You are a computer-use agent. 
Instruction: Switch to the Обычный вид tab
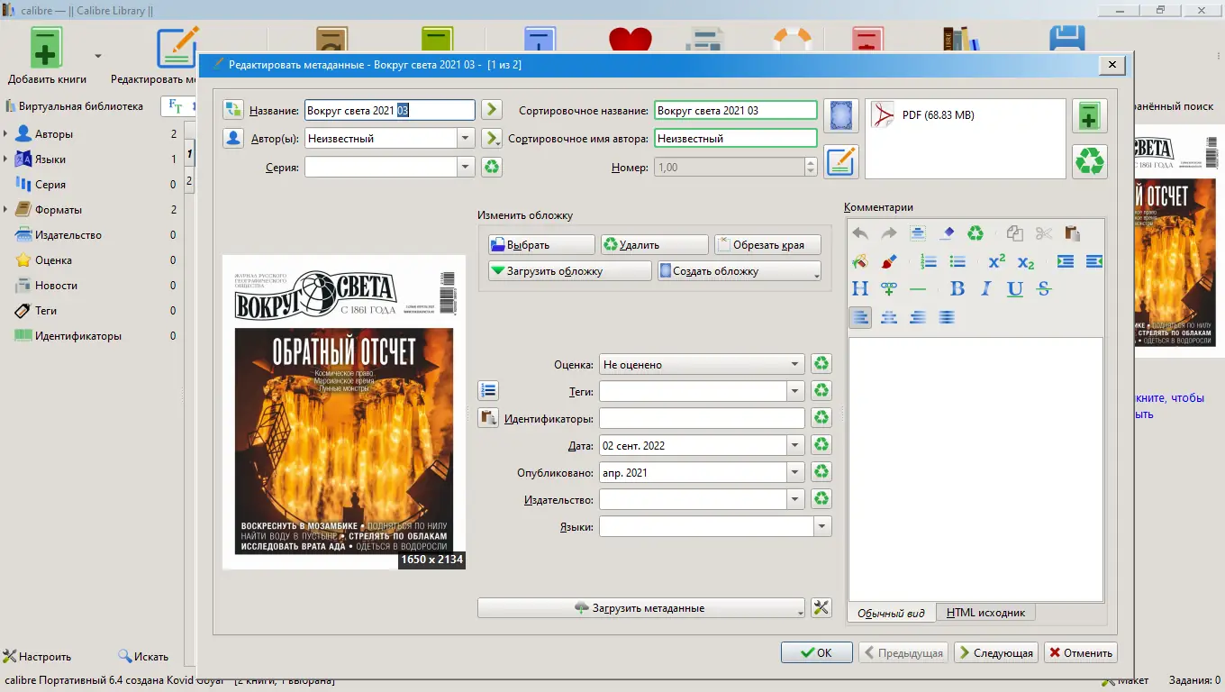(891, 613)
